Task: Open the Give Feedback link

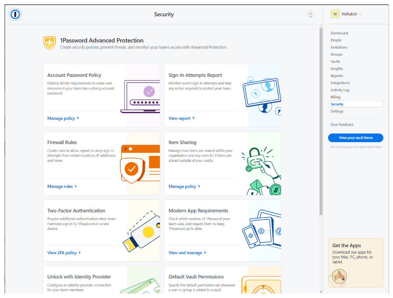Action: point(342,125)
